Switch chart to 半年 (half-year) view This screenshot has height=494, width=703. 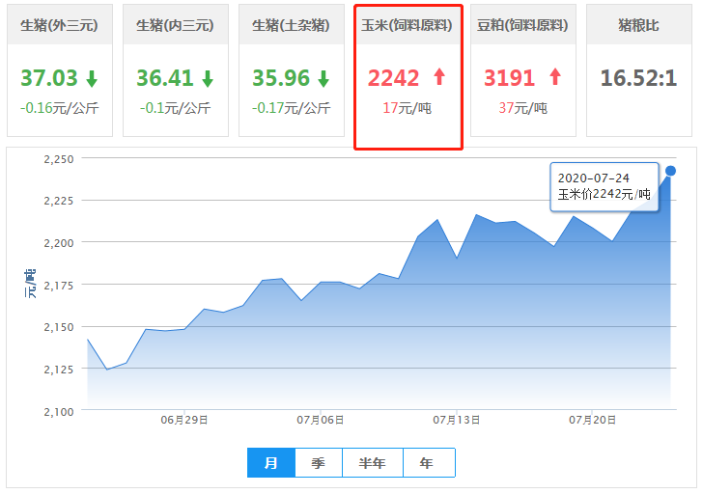[x=372, y=463]
